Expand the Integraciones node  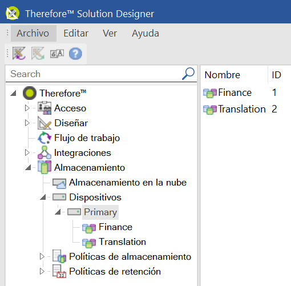[x=27, y=152]
